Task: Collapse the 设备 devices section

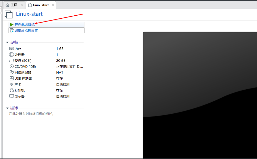Action: click(7, 43)
